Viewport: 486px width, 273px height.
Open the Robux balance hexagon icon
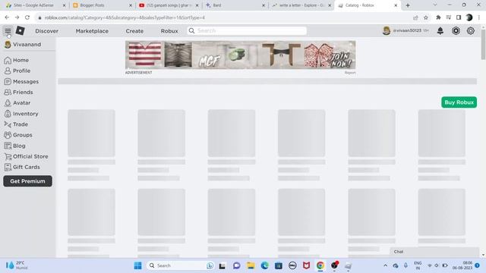pyautogui.click(x=456, y=30)
